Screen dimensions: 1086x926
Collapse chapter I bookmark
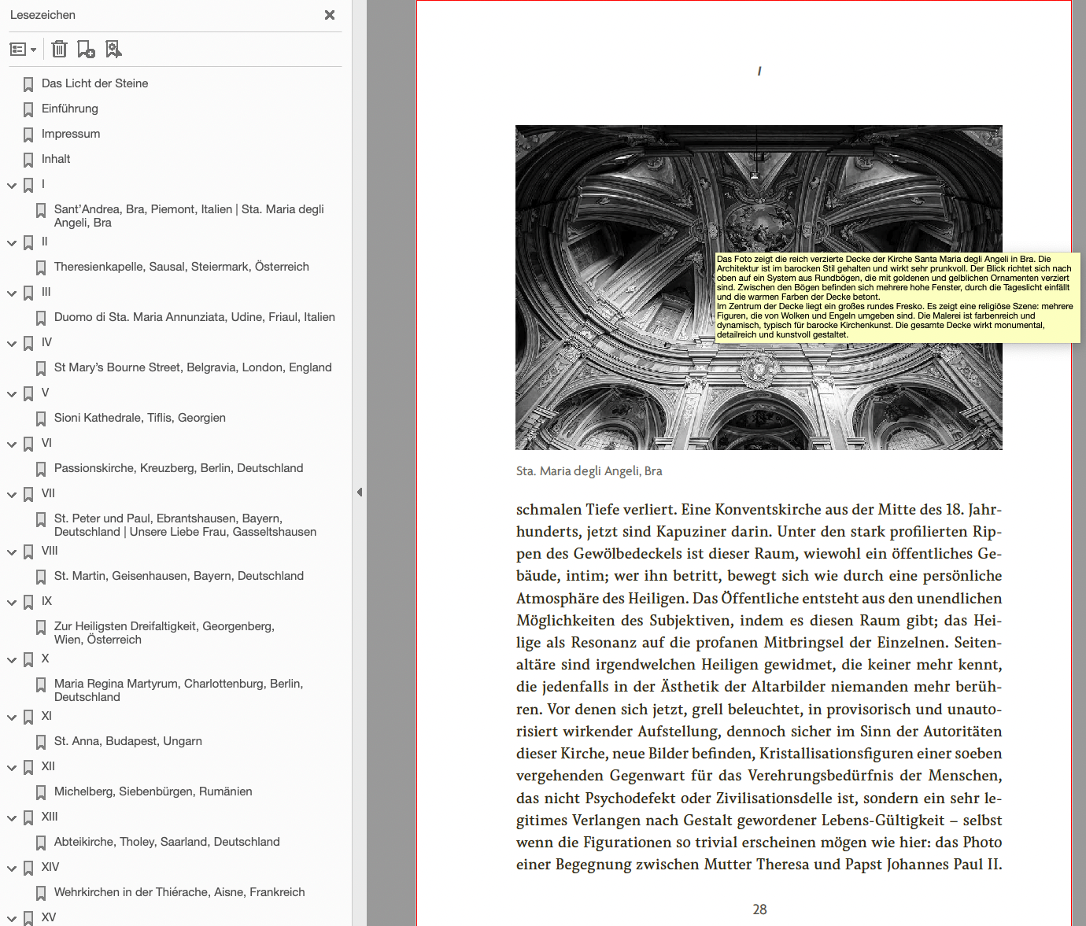coord(12,186)
